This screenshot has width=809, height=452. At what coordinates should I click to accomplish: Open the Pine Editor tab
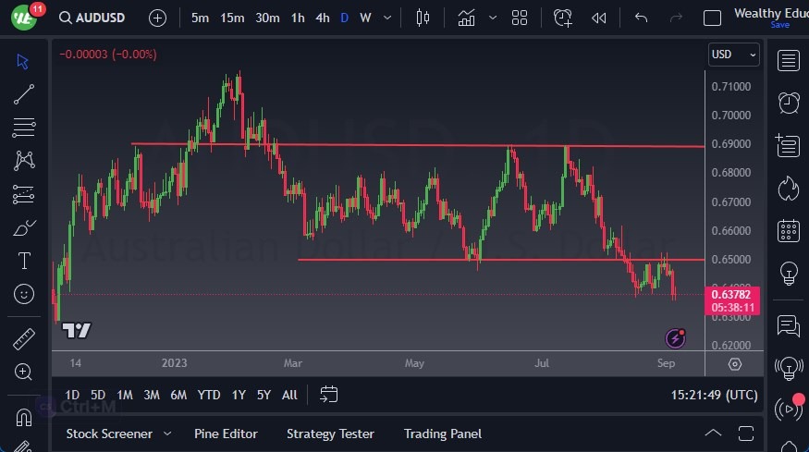point(226,434)
